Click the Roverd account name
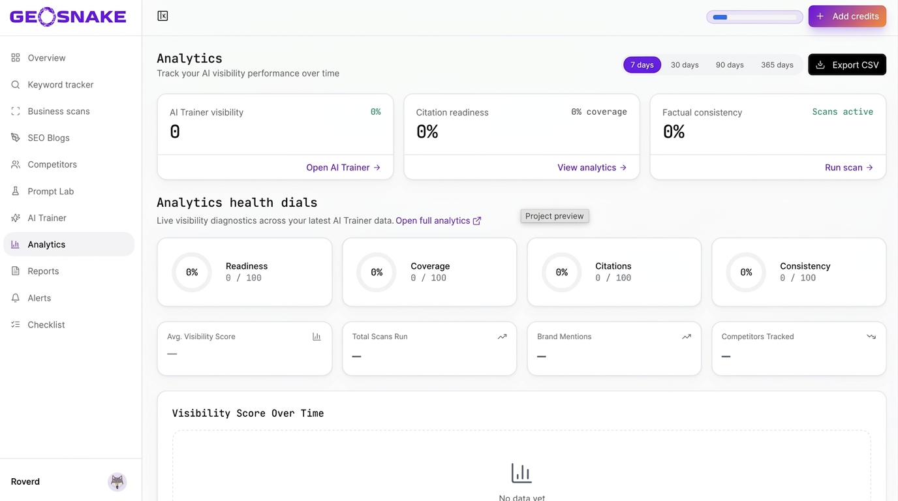This screenshot has width=898, height=501. 25,481
